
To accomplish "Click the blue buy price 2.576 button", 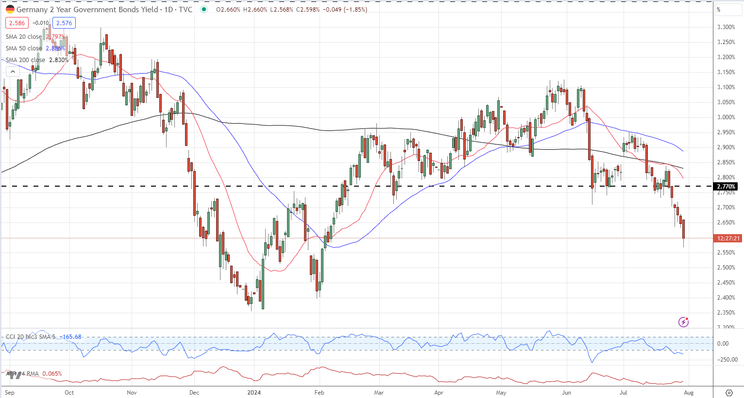I will pyautogui.click(x=64, y=23).
